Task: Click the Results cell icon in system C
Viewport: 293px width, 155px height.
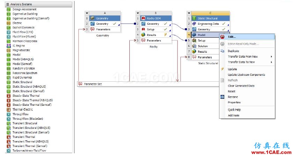Action: (x=194, y=51)
